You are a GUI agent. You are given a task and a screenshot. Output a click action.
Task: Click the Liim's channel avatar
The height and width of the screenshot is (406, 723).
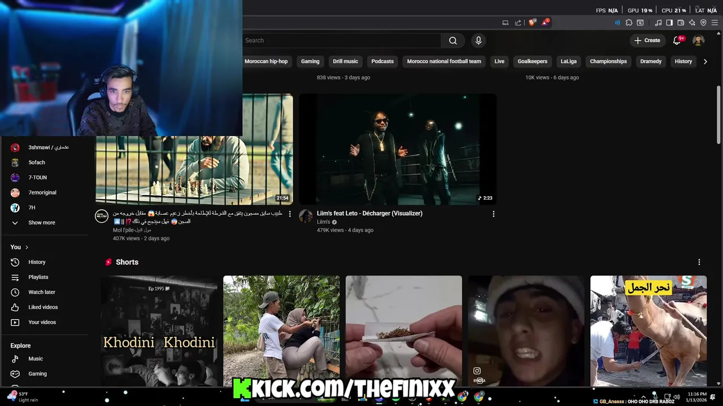click(x=306, y=217)
